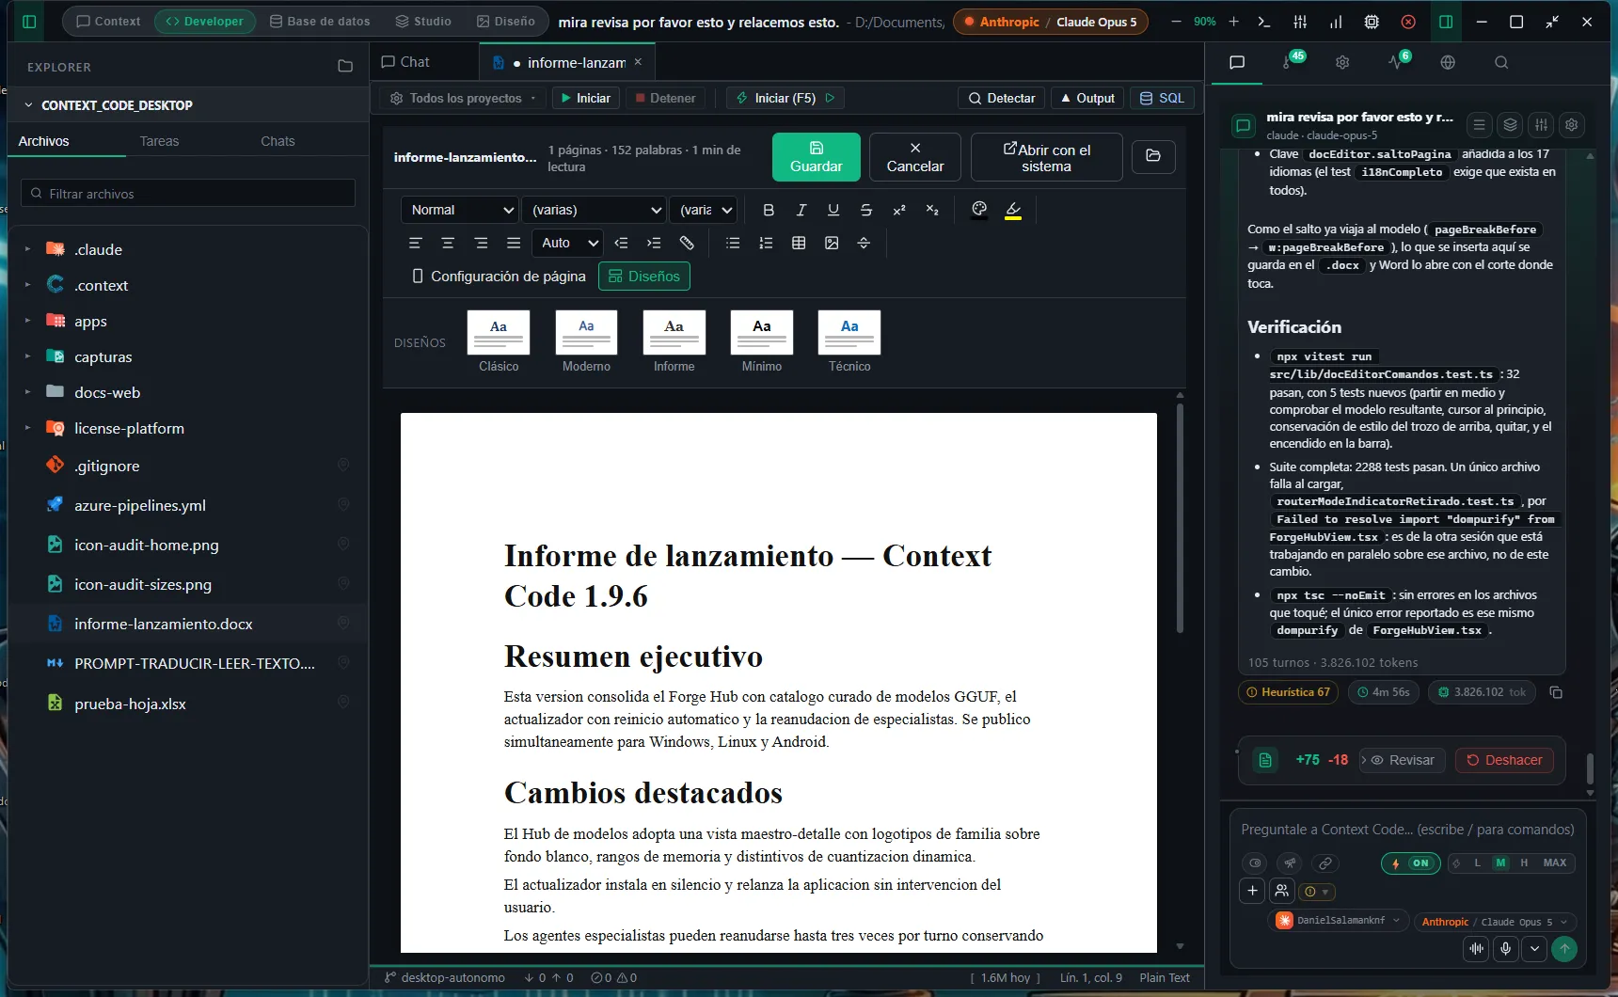Apply strikethrough formatting
This screenshot has width=1618, height=997.
click(x=866, y=210)
